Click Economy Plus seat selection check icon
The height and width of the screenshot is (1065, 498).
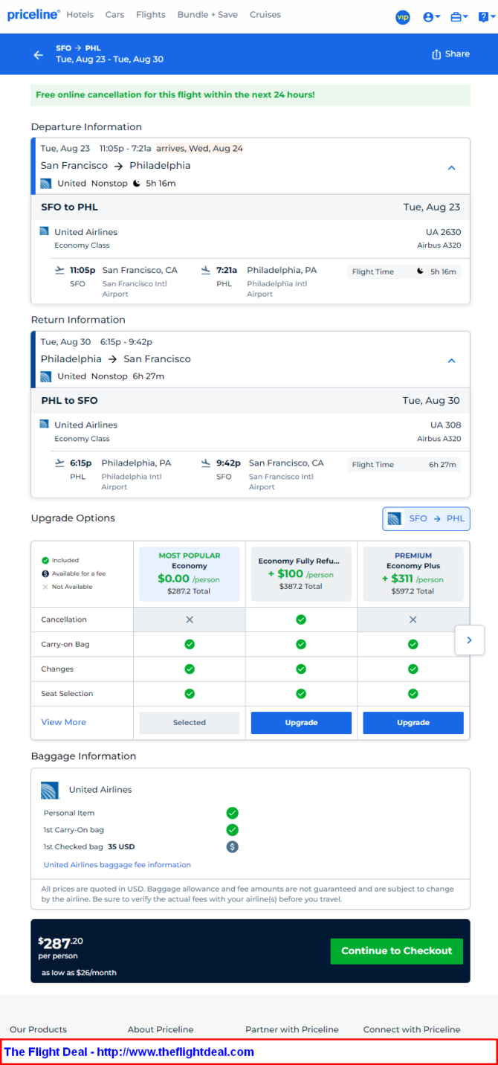click(413, 693)
